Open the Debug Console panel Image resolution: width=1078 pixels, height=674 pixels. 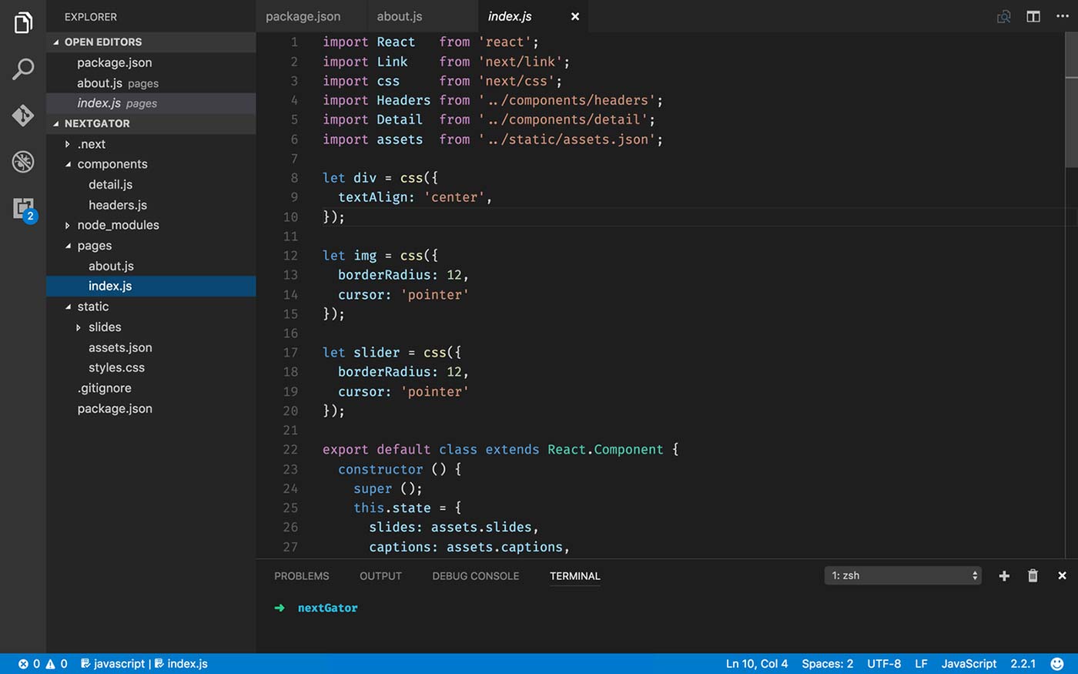click(475, 575)
